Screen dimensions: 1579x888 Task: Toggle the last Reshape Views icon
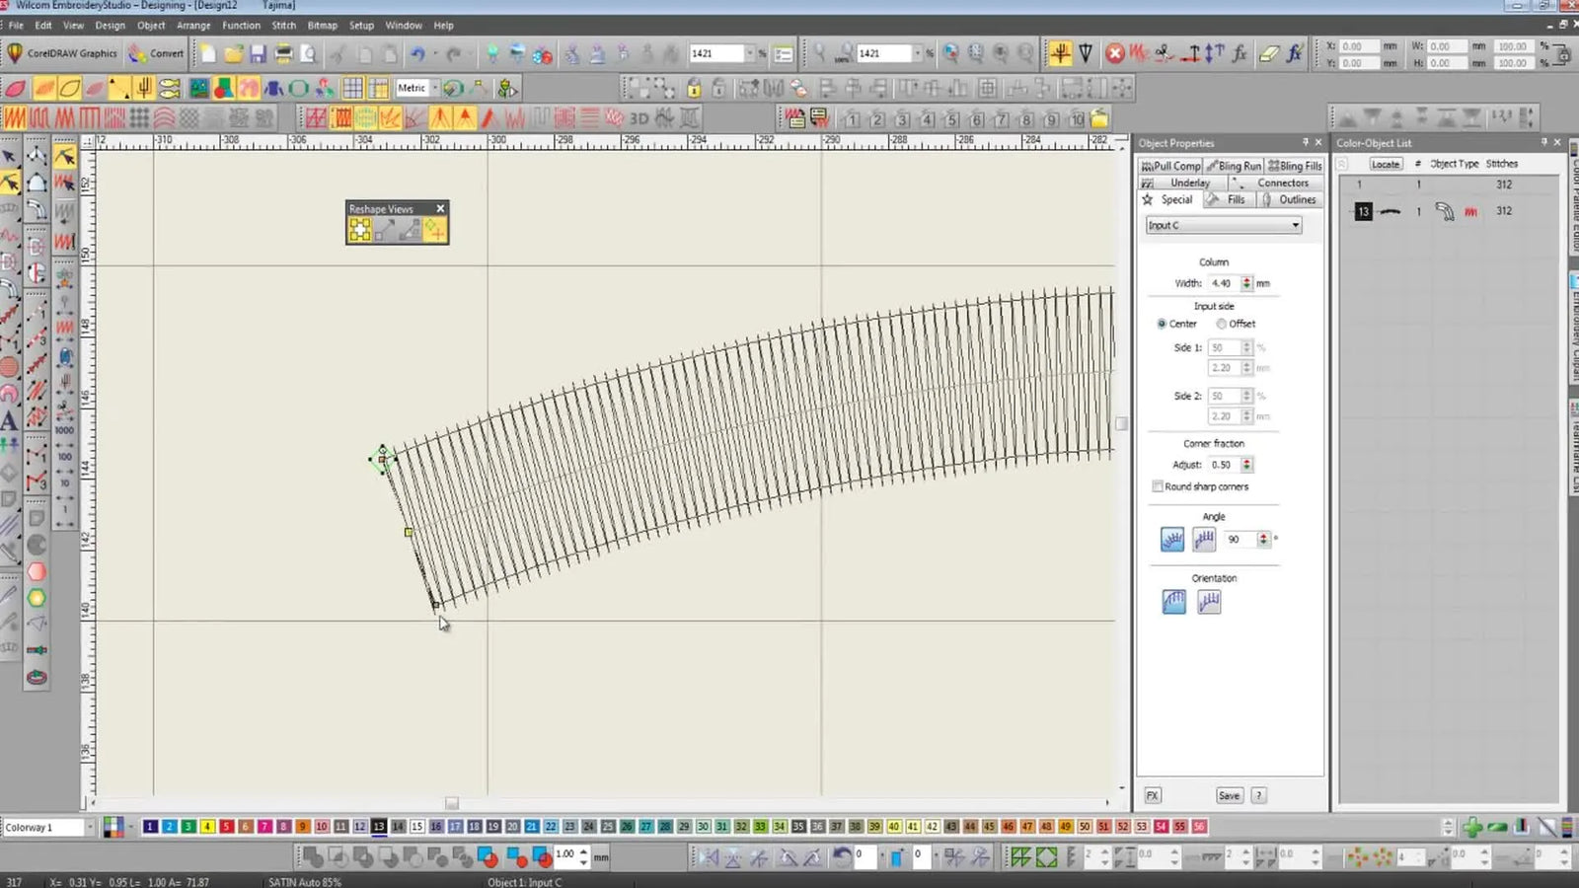[435, 230]
